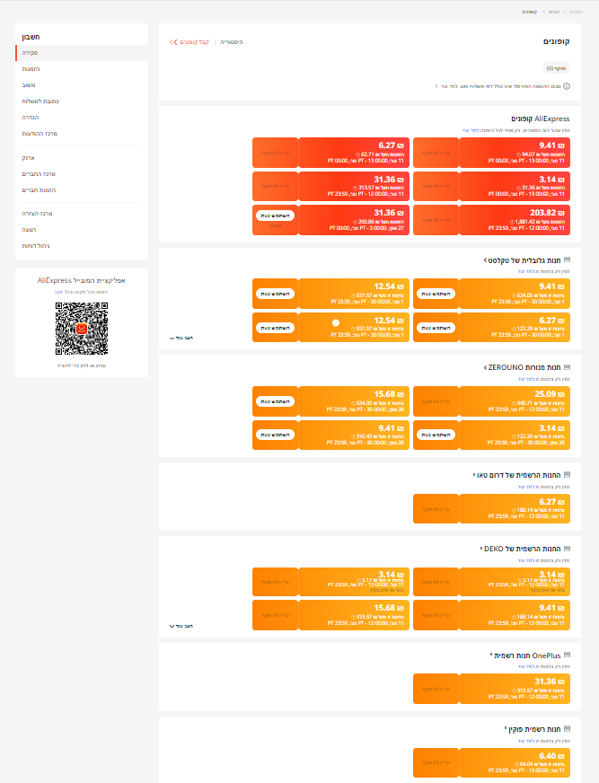The height and width of the screenshot is (783, 599).
Task: Open the קבל קופונים link
Action: (194, 42)
